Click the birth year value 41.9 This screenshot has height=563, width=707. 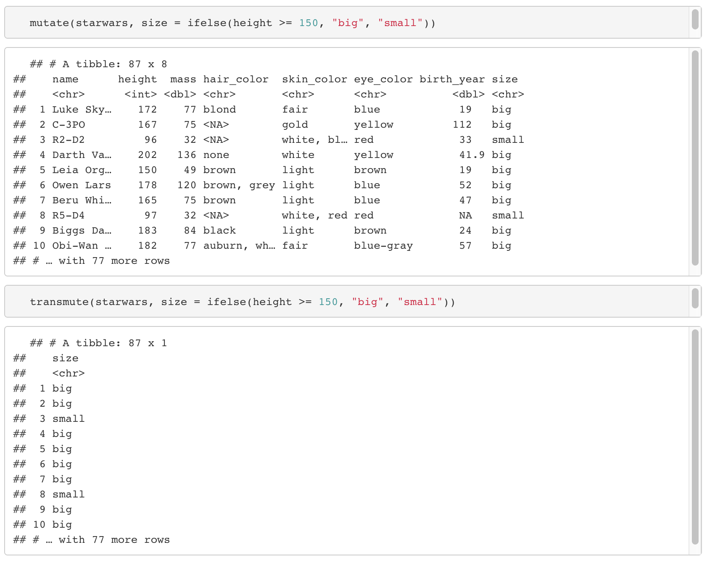click(x=472, y=155)
